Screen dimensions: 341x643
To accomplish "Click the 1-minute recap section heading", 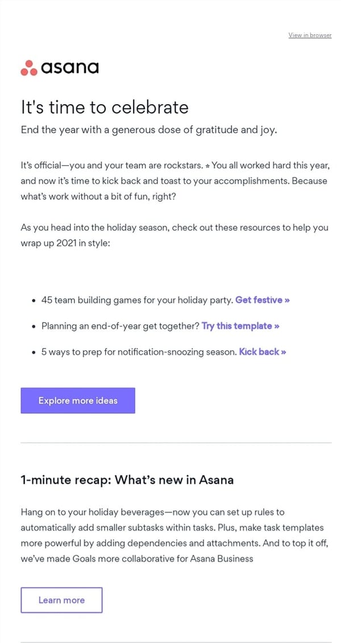I will (x=127, y=479).
